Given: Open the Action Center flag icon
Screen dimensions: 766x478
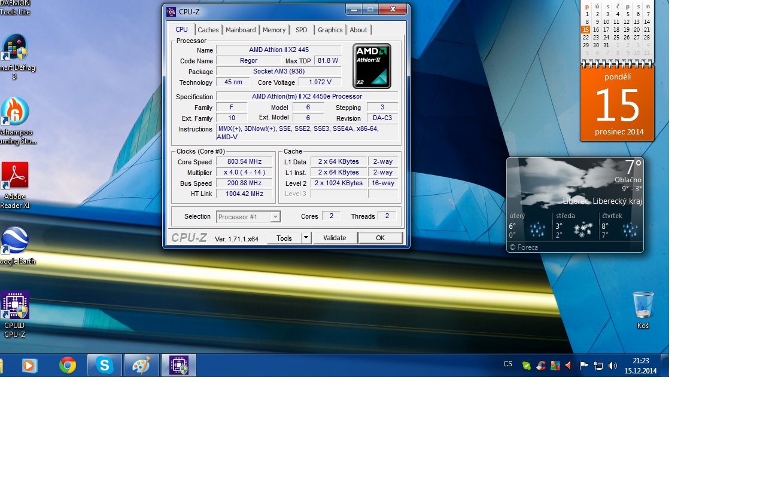Looking at the screenshot, I should (584, 366).
